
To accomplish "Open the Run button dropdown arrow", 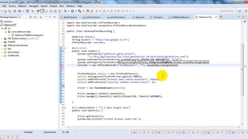I will click(76, 11).
